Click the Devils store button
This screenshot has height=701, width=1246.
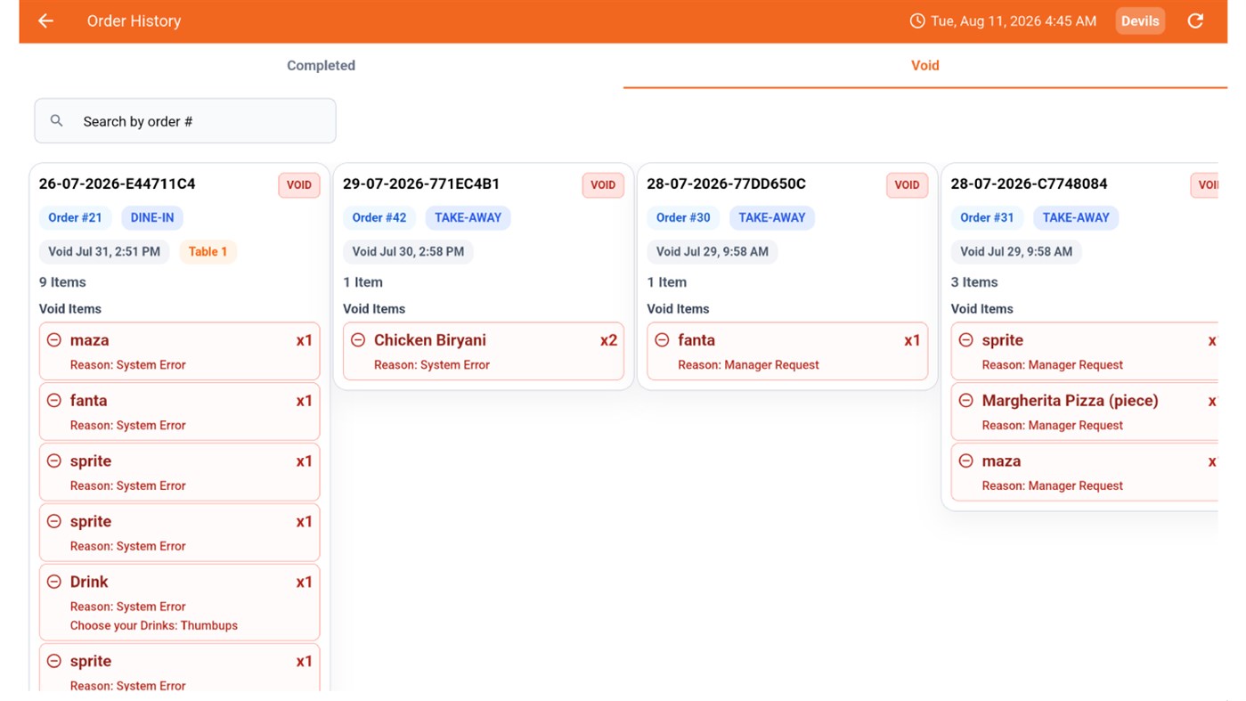coord(1140,21)
